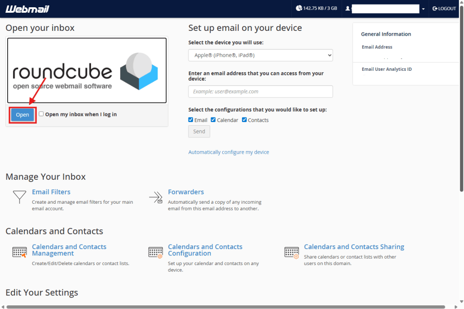
Task: Toggle the Contacts configuration checkbox
Action: pos(244,120)
